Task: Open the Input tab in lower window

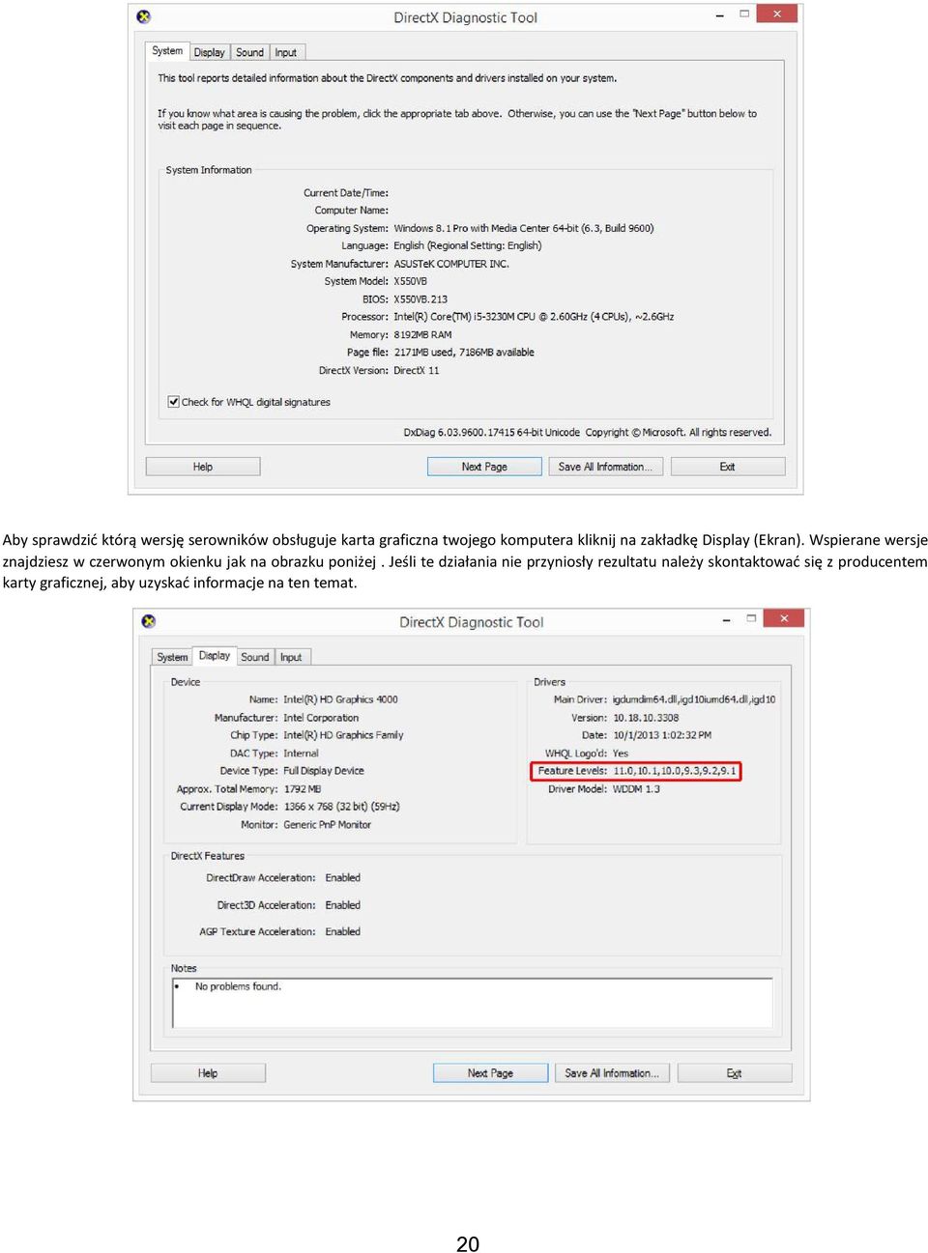Action: [x=291, y=657]
